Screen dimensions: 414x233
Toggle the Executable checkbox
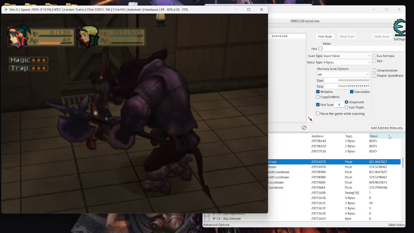pyautogui.click(x=352, y=92)
